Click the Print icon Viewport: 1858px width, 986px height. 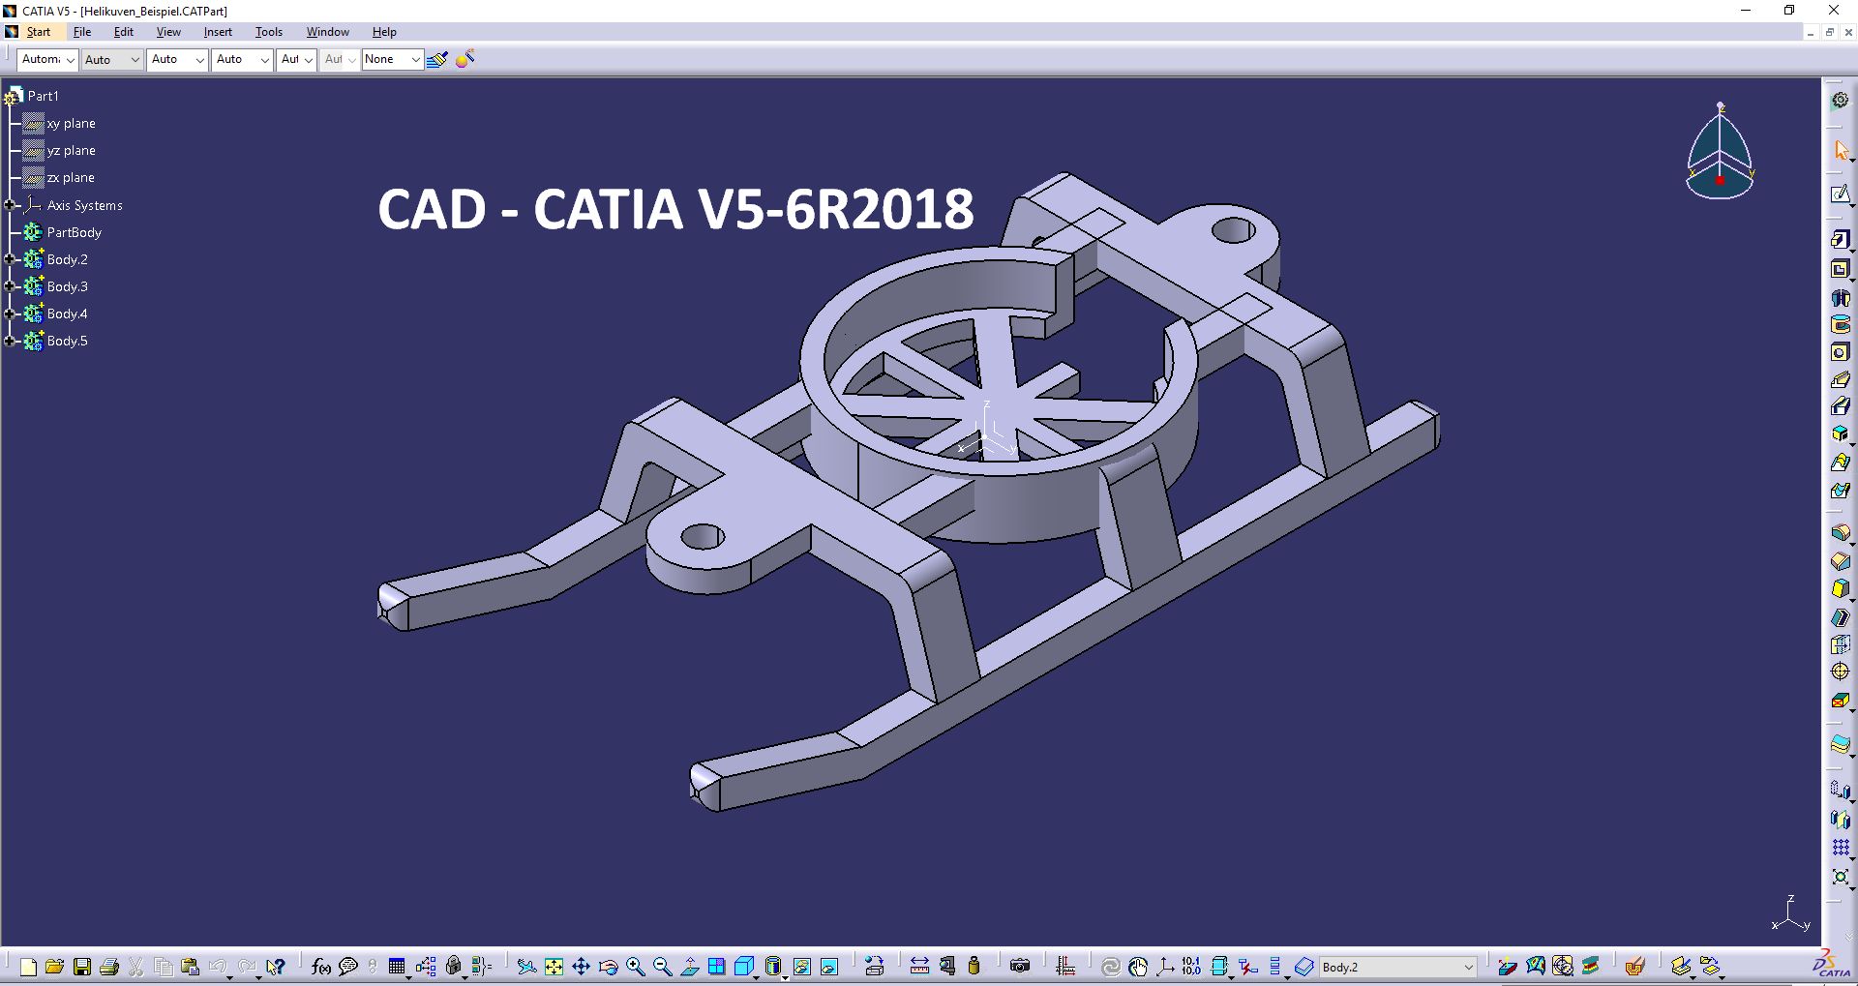tap(109, 967)
